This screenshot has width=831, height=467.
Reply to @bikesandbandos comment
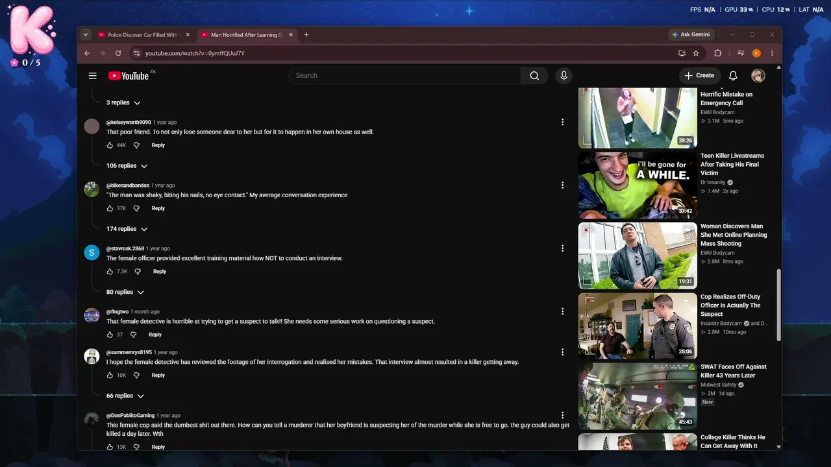pyautogui.click(x=158, y=208)
